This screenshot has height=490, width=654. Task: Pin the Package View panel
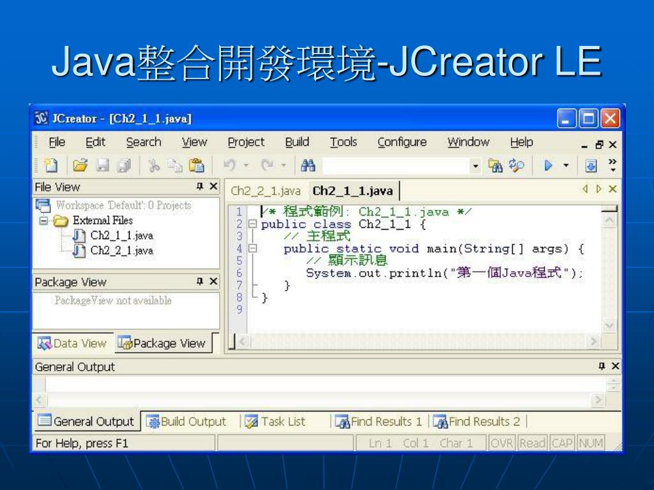pos(200,281)
